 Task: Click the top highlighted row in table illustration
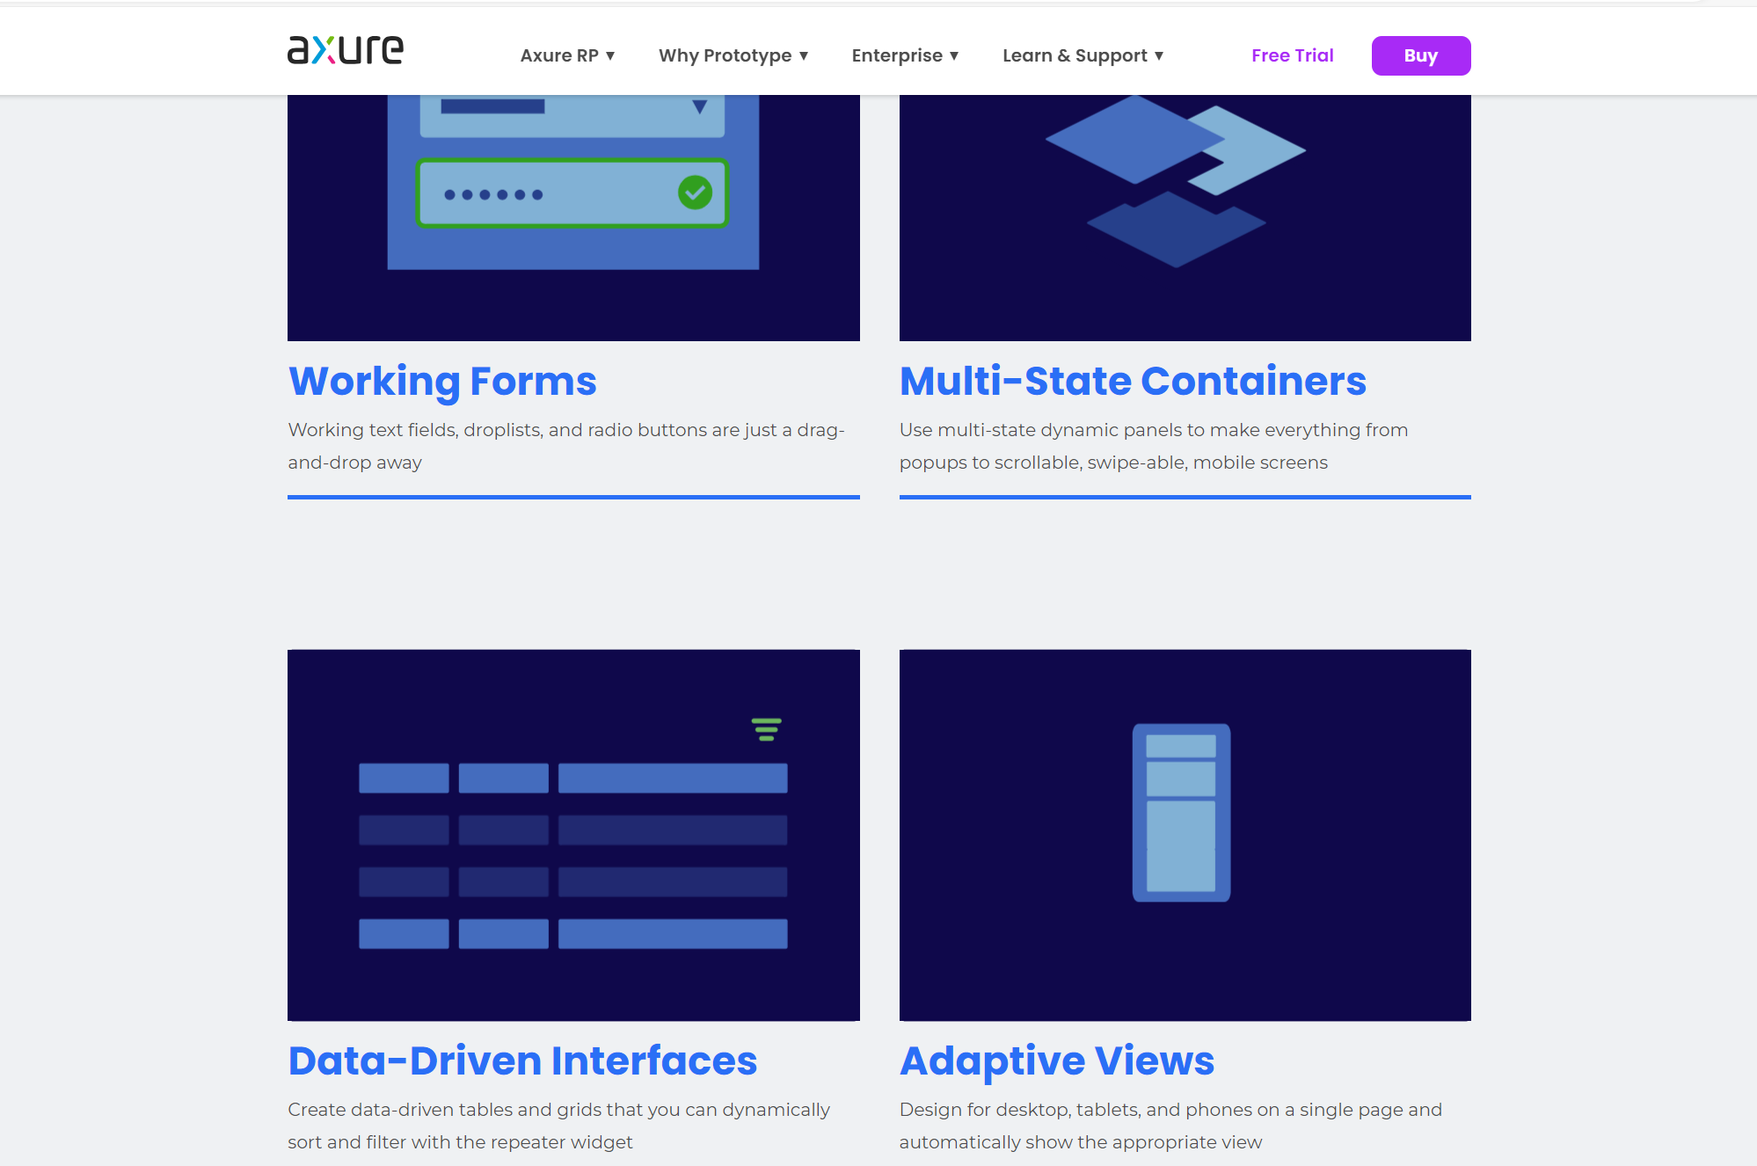572,778
